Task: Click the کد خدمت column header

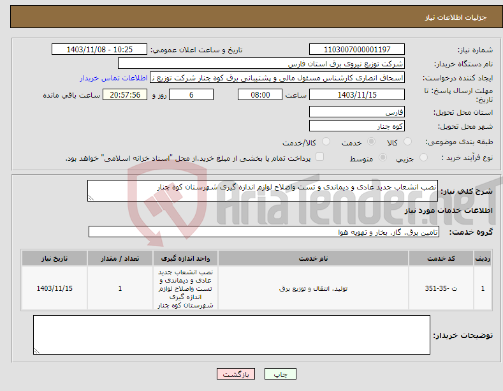Action: click(x=441, y=258)
